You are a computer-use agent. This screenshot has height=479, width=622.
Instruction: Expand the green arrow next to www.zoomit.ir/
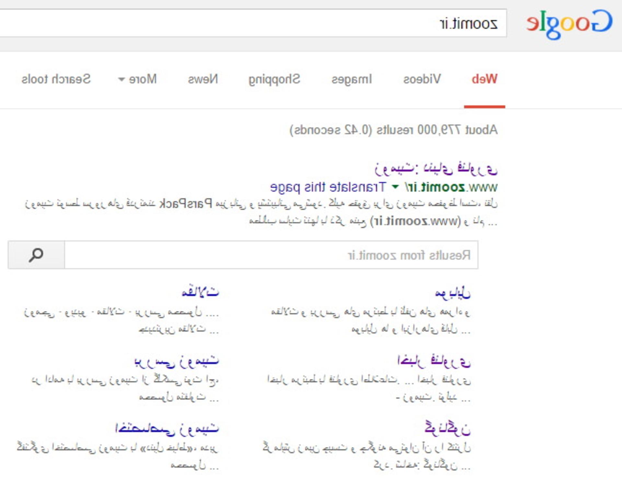tap(395, 187)
